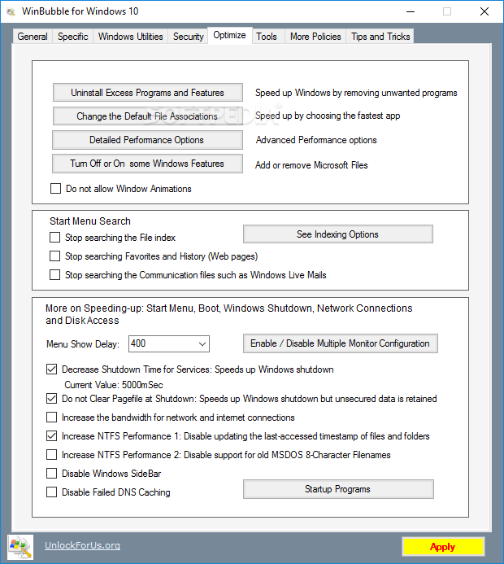Close the WinBubble window
This screenshot has height=564, width=504.
pos(484,11)
